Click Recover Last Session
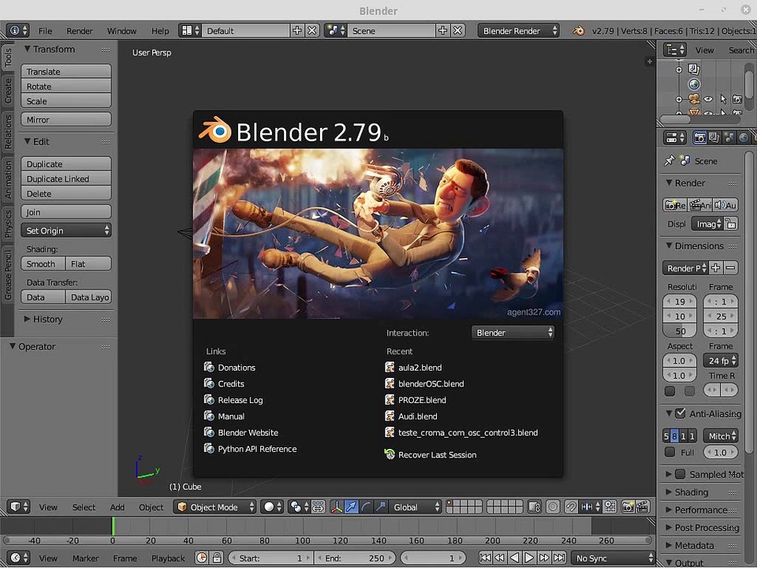 (431, 454)
